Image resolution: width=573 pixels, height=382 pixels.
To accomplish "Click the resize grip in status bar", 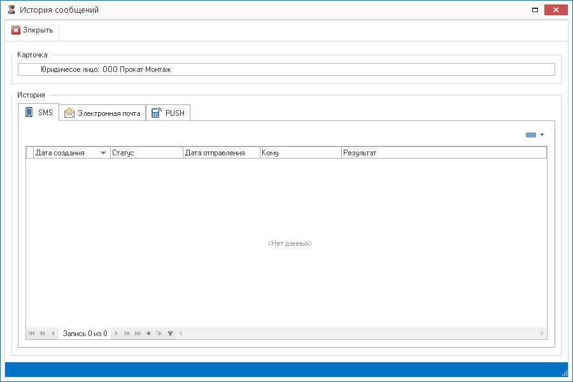I will click(x=565, y=373).
